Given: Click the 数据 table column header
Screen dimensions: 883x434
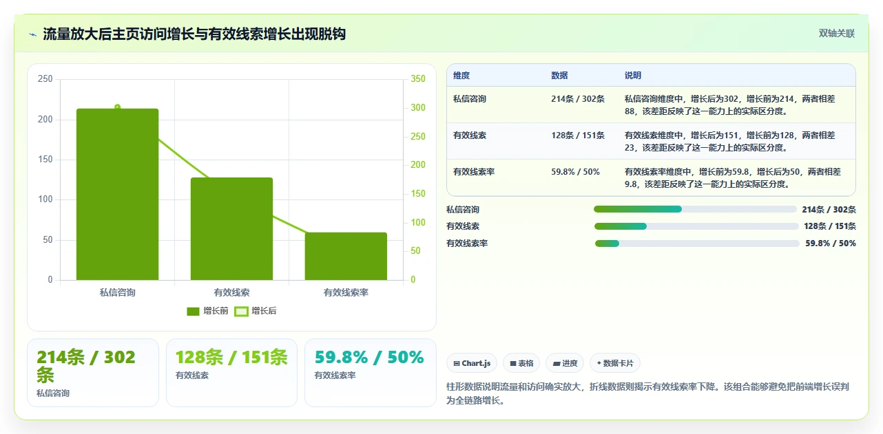Looking at the screenshot, I should 559,75.
